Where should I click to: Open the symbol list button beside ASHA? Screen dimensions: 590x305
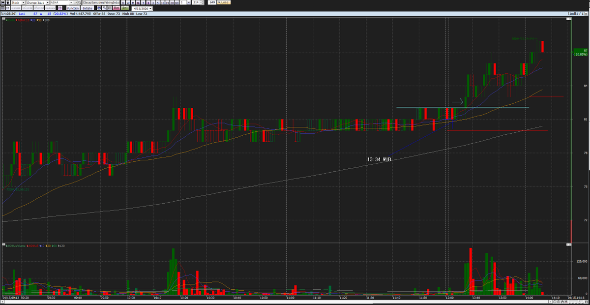pyautogui.click(x=75, y=2)
